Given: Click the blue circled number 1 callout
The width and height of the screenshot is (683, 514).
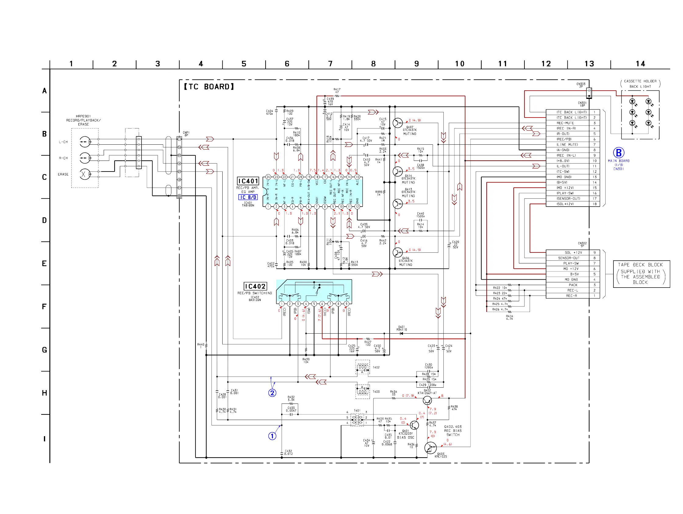Looking at the screenshot, I should click(x=272, y=436).
